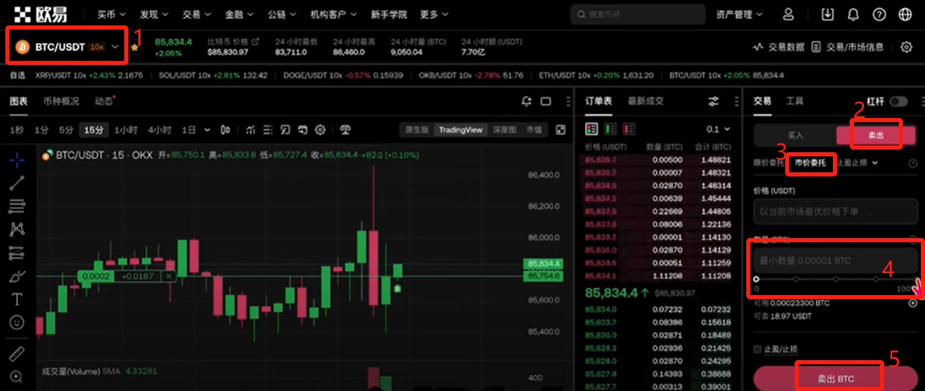This screenshot has width=925, height=391.
Task: Switch to the 最新成交 tab
Action: pyautogui.click(x=646, y=101)
